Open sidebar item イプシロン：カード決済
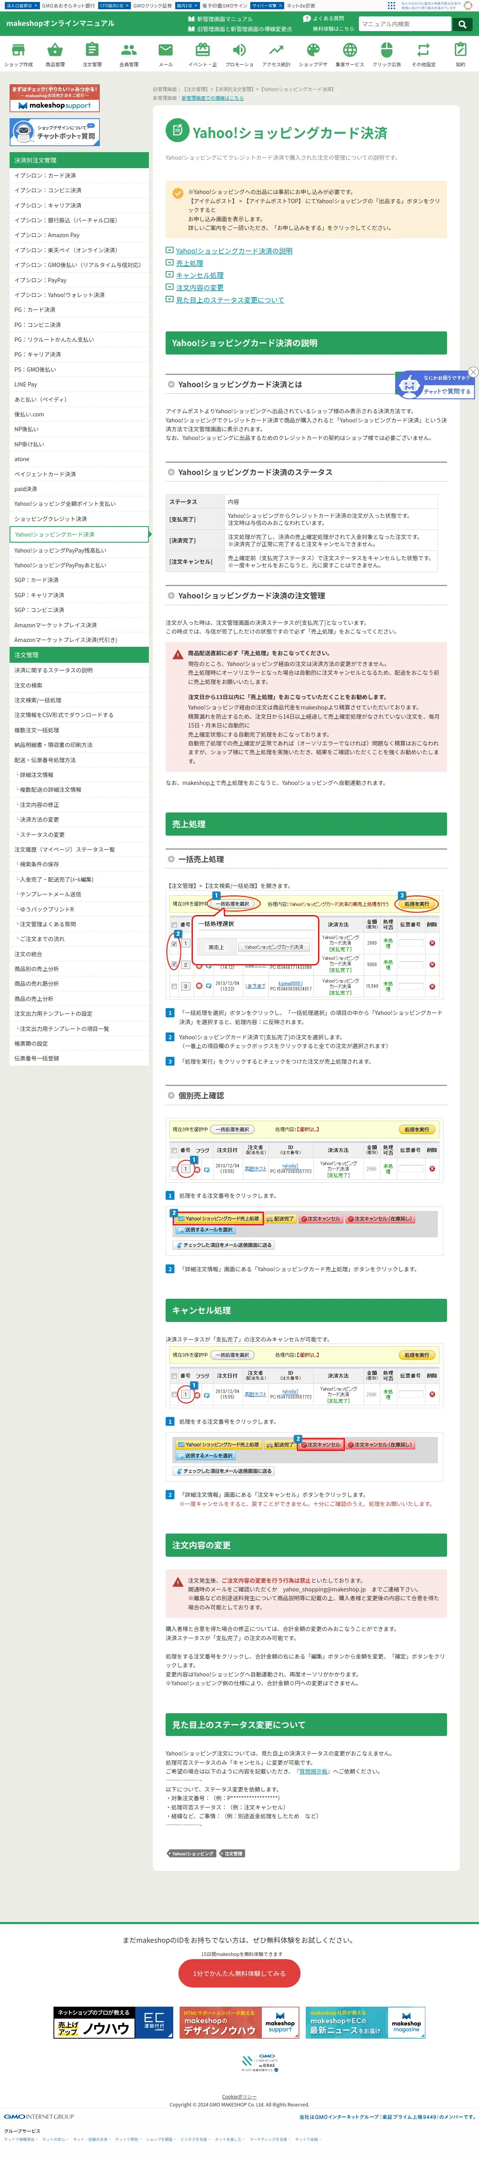This screenshot has width=479, height=2158. pos(79,175)
